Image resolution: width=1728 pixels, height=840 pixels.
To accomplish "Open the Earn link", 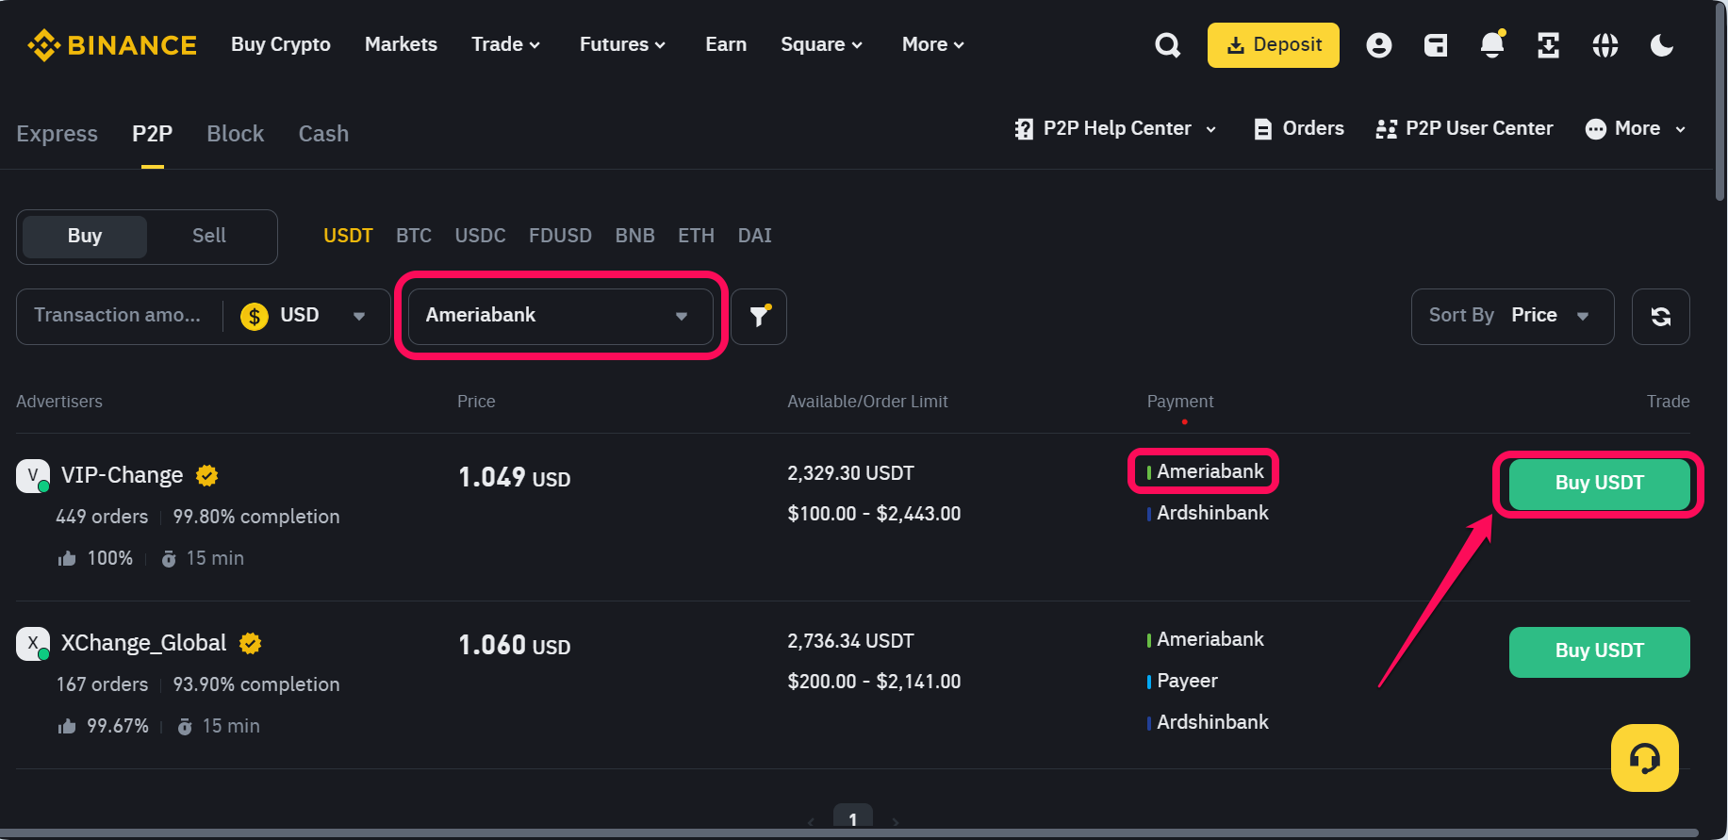I will (x=726, y=44).
